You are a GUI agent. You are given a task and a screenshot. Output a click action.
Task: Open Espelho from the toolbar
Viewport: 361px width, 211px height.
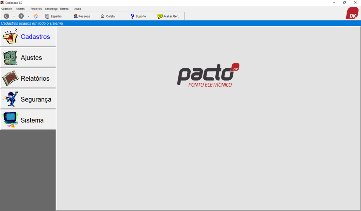[53, 16]
